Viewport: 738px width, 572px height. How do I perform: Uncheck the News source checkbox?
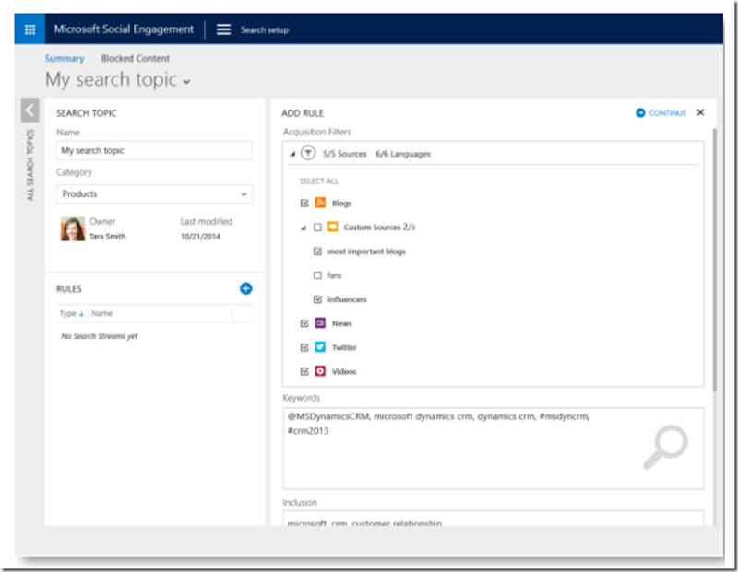point(304,323)
